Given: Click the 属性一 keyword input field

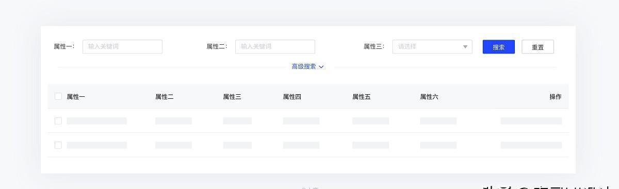Looking at the screenshot, I should 122,47.
